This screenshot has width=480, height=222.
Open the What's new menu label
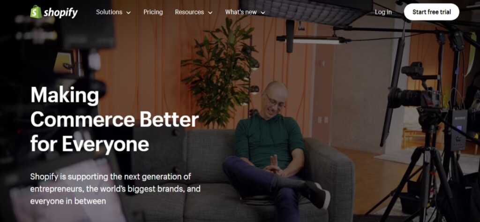click(x=241, y=12)
